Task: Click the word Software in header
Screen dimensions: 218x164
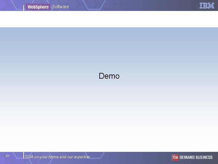Action: pos(61,7)
